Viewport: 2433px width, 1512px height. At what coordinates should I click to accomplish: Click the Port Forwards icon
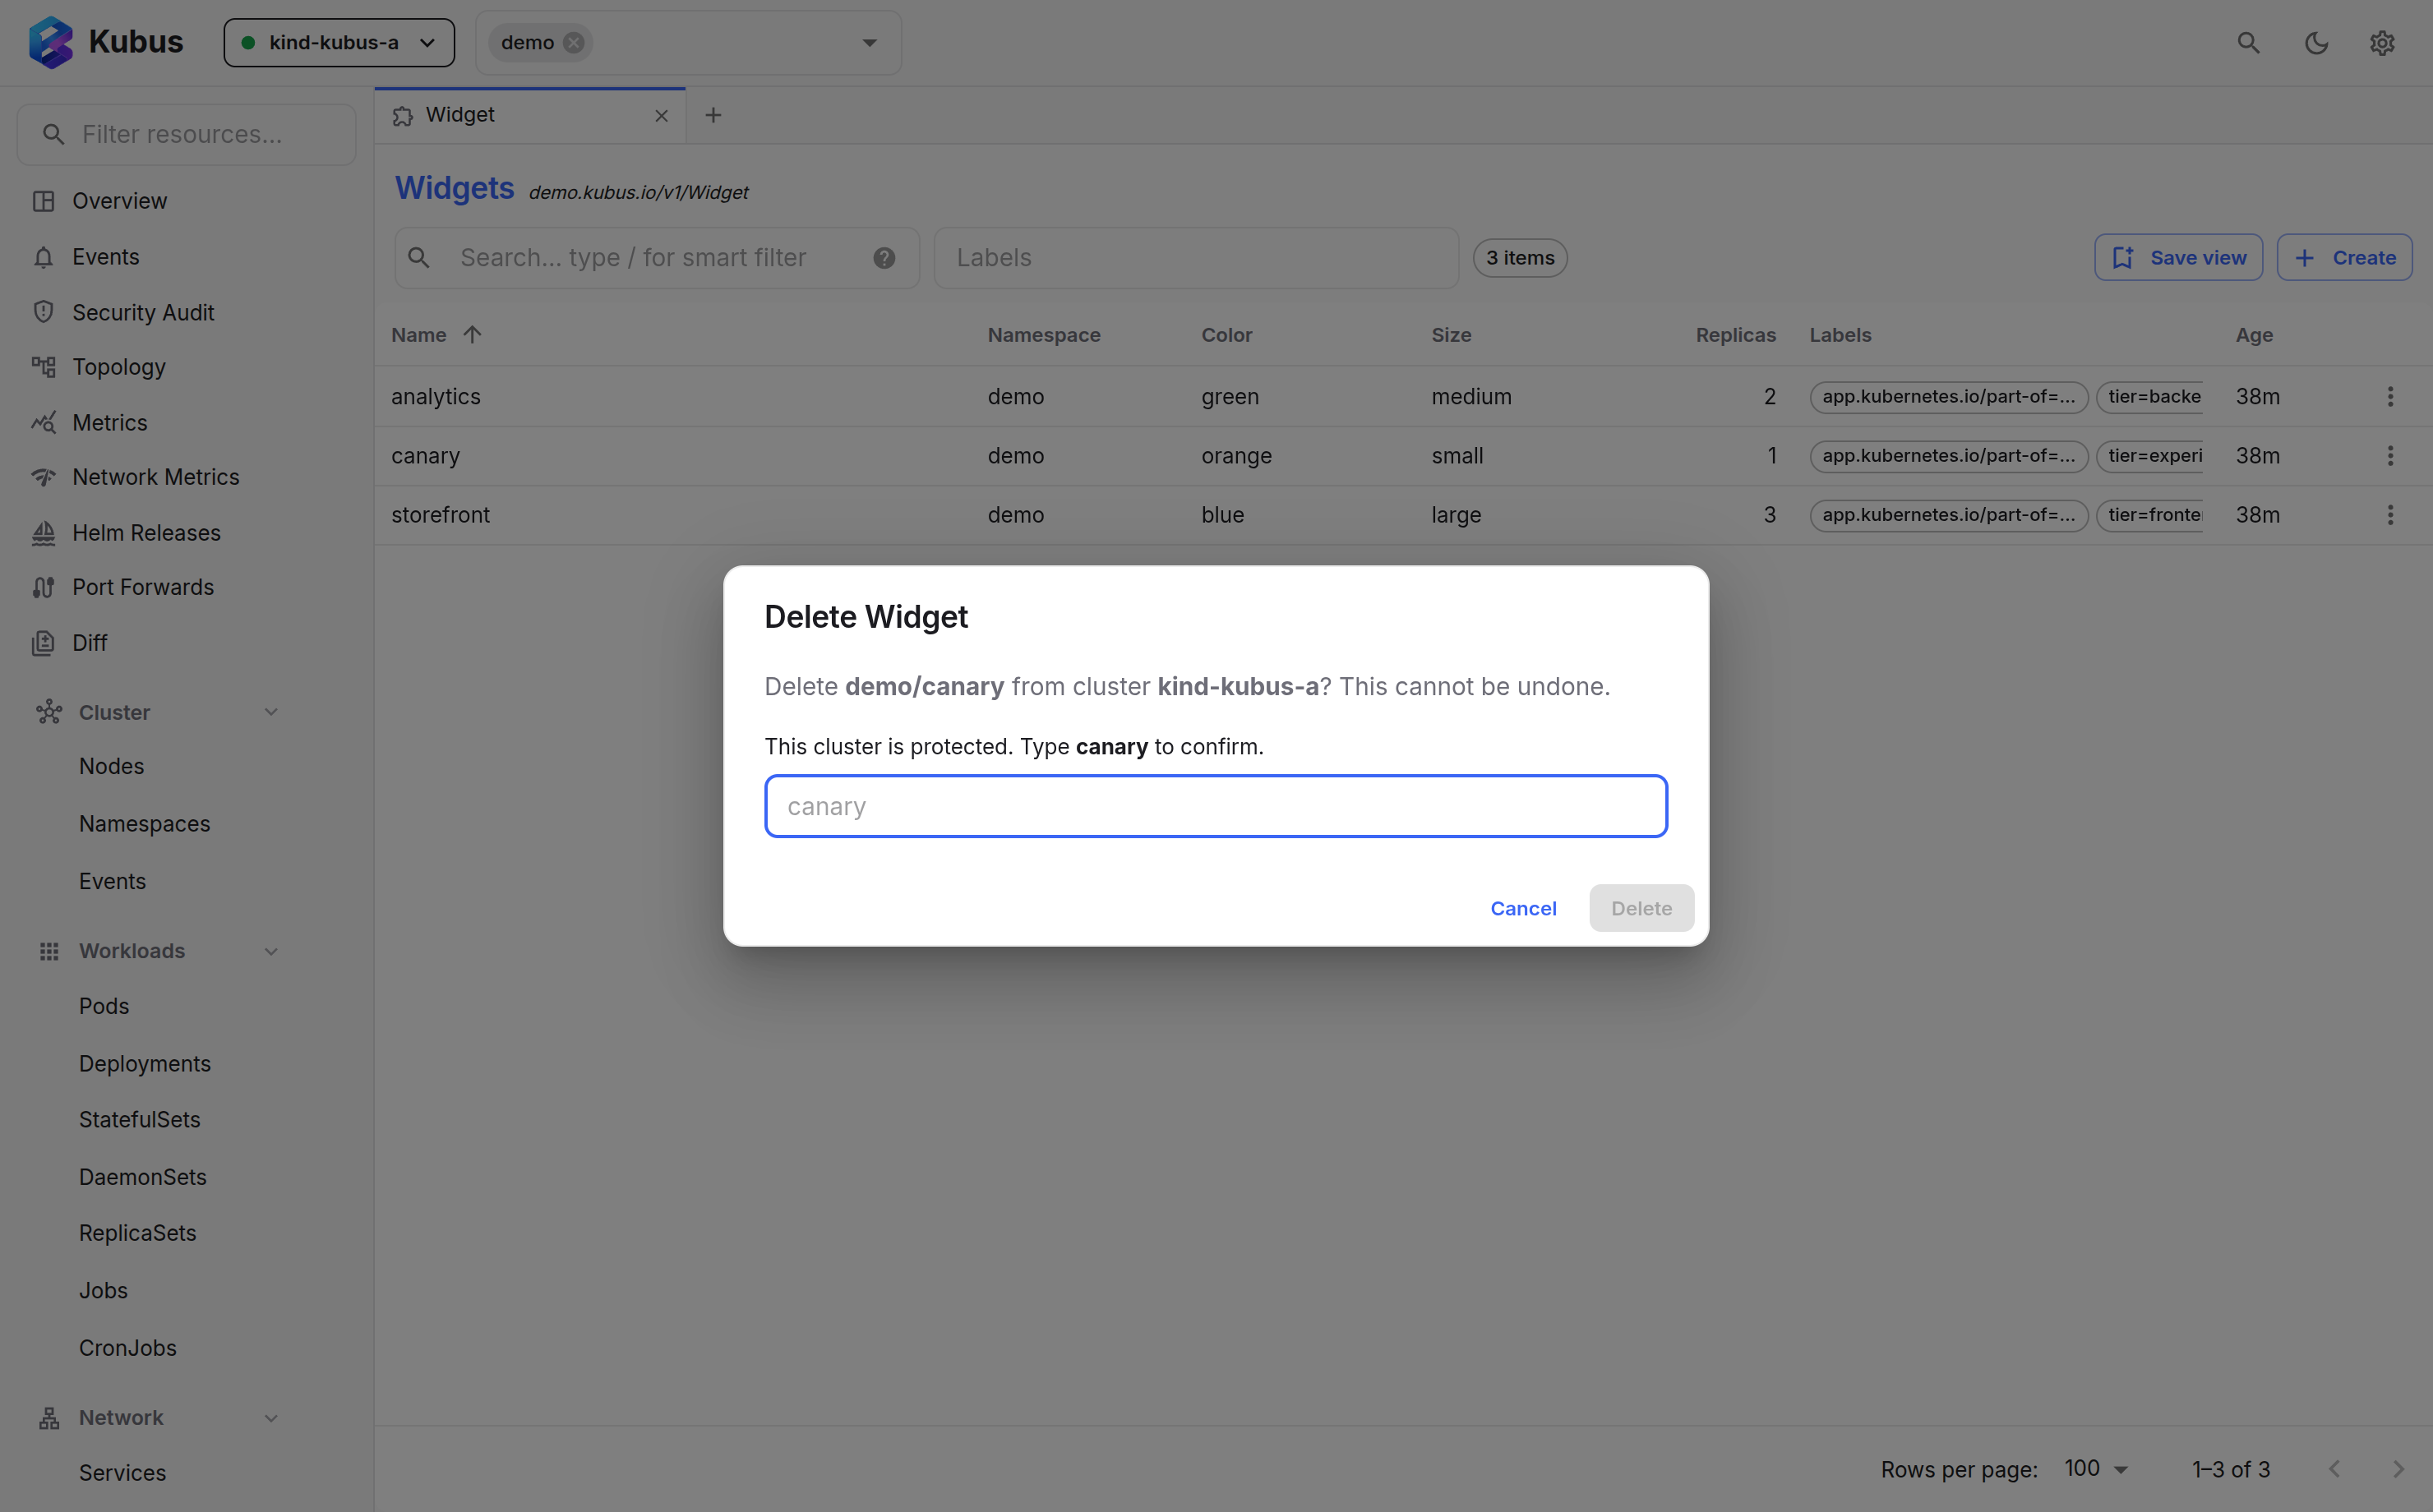(43, 587)
